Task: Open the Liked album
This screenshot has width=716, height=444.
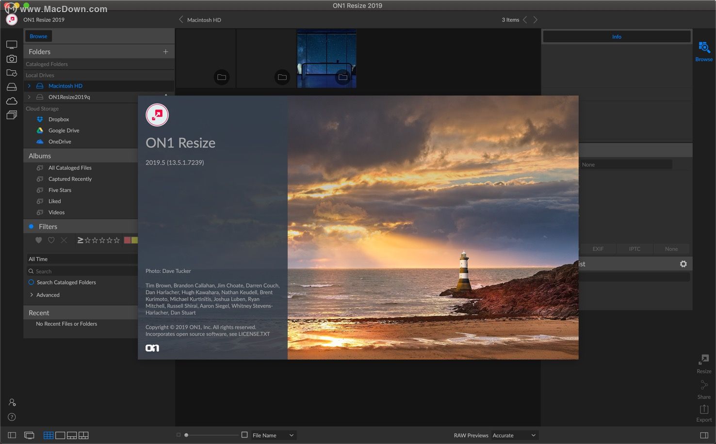Action: pos(55,201)
